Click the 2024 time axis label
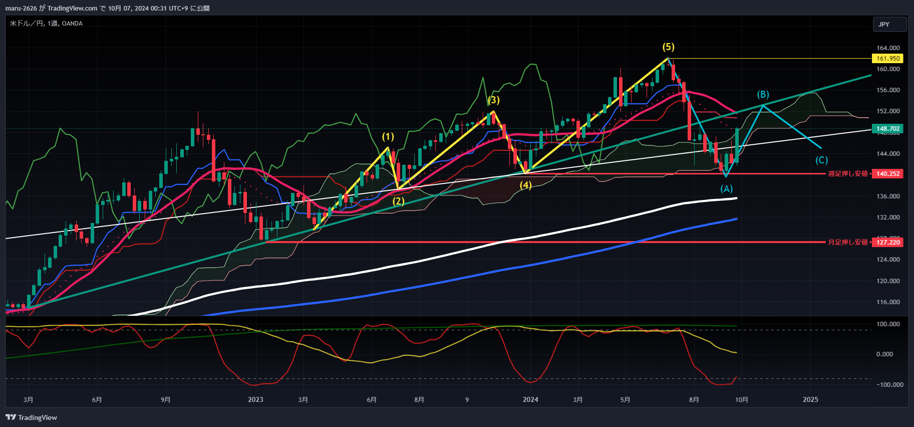The width and height of the screenshot is (914, 427). tap(530, 399)
